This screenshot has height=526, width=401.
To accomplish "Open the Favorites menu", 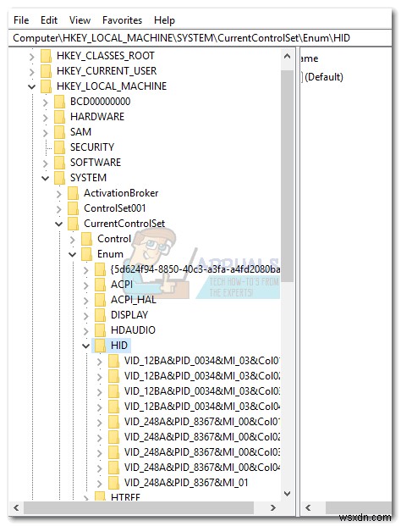I will click(122, 20).
